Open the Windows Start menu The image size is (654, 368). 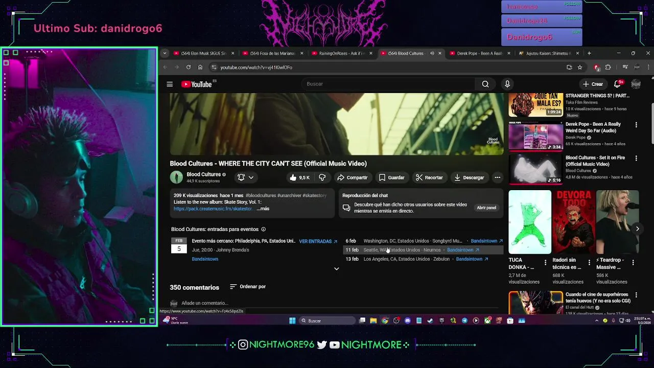click(292, 320)
